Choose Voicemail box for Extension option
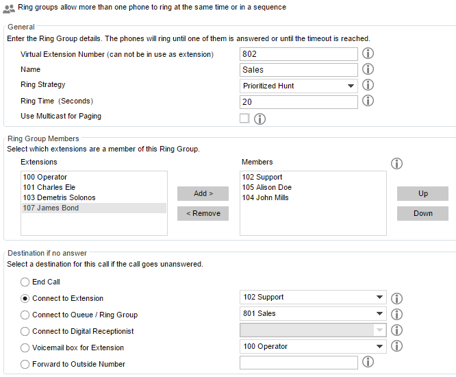456x377 pixels. tap(25, 348)
